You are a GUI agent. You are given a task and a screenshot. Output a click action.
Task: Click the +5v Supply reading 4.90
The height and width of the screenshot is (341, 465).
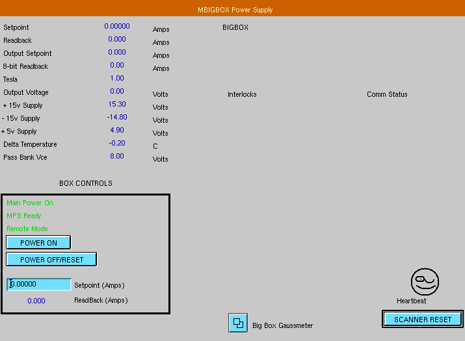click(117, 131)
